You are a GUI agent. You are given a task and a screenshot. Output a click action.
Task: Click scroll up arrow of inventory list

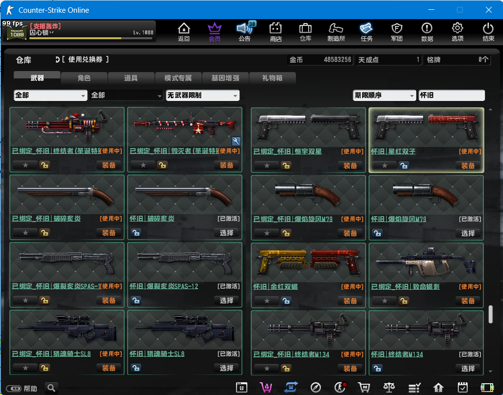click(x=491, y=110)
